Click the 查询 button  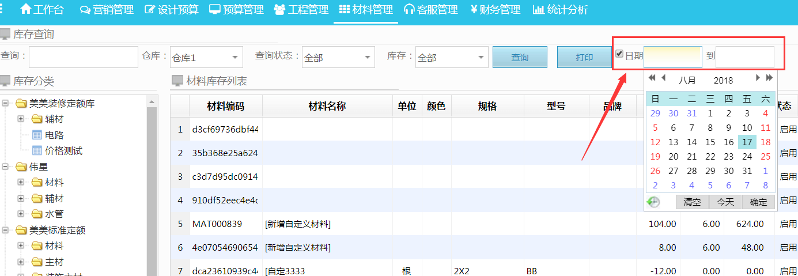pyautogui.click(x=520, y=58)
